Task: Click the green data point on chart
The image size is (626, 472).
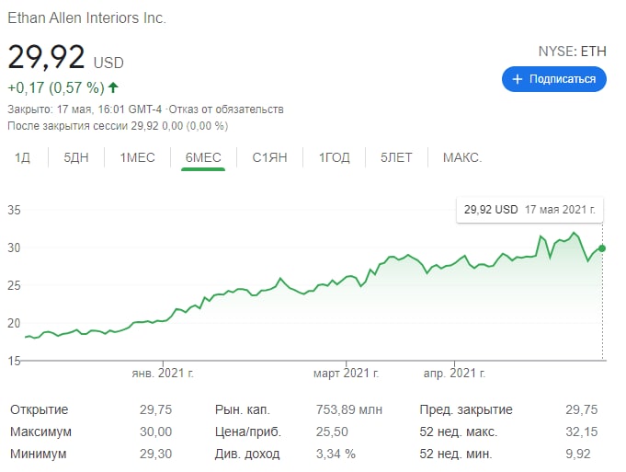Action: click(x=602, y=248)
